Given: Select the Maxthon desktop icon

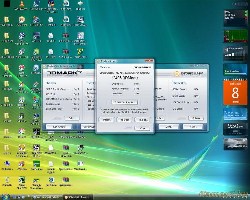Looking at the screenshot, I should pos(36,69).
